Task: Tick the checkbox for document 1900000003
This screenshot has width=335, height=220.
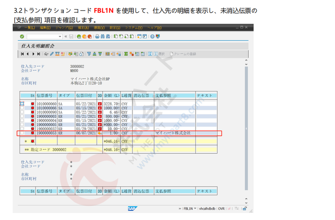Action: [x=22, y=116]
